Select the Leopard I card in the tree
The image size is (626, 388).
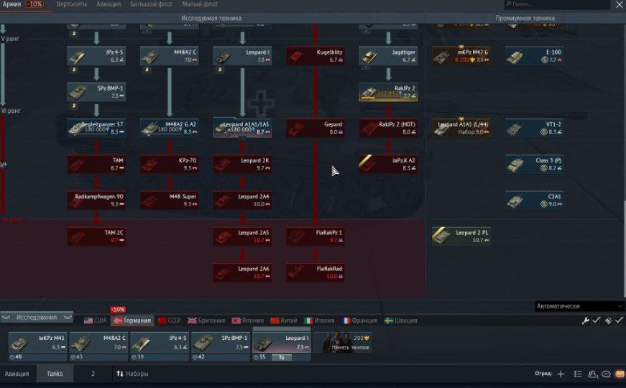pos(242,56)
